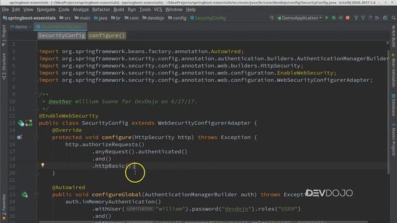The image size is (397, 223).
Task: Click SecurityConfig editor breadcrumb
Action: [62, 36]
